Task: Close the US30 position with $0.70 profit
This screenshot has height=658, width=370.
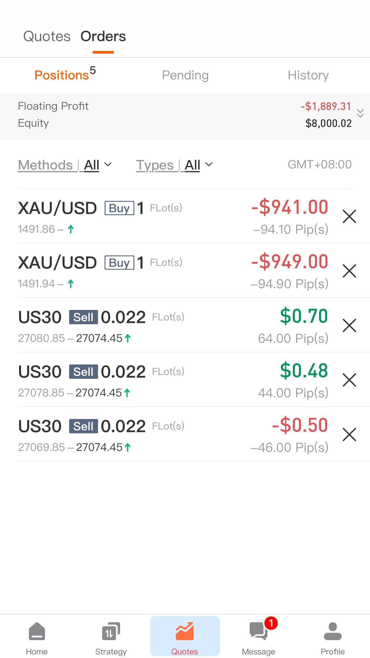Action: coord(349,325)
